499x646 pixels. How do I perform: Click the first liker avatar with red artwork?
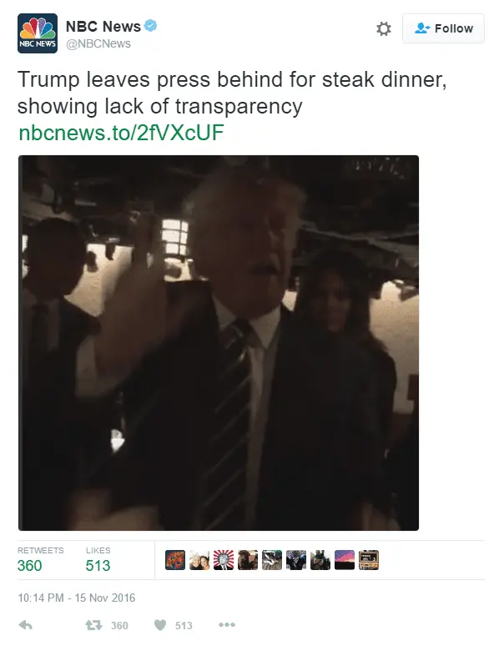[175, 560]
